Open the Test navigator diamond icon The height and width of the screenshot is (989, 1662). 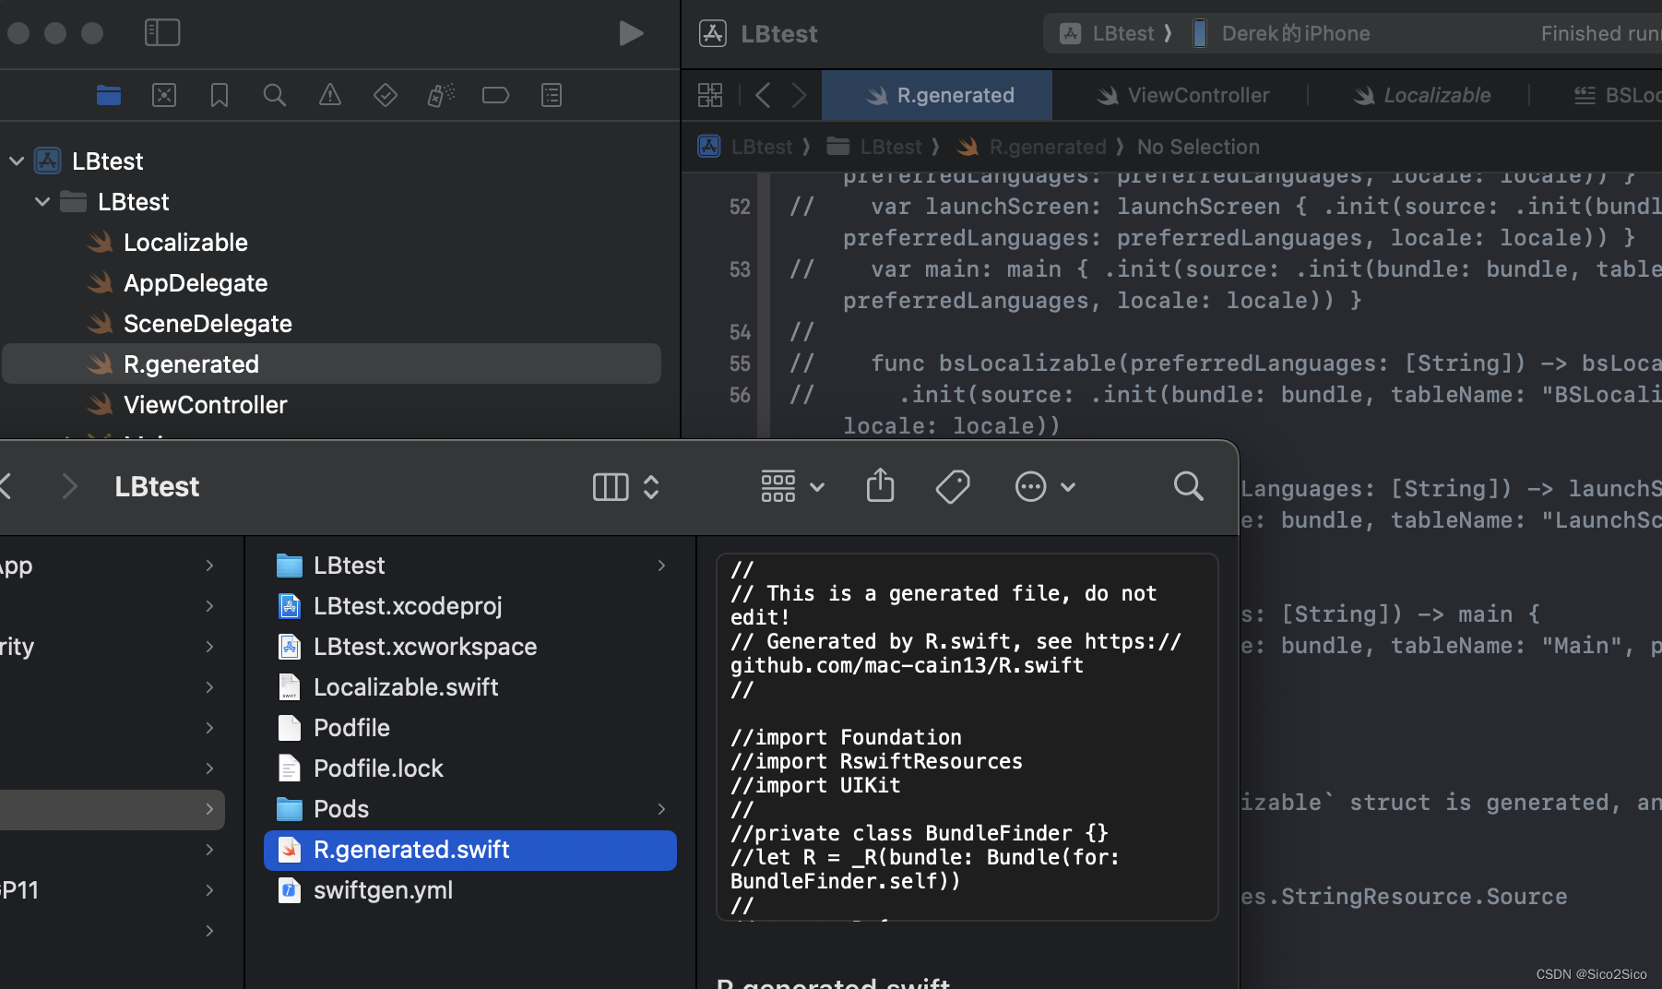tap(386, 95)
